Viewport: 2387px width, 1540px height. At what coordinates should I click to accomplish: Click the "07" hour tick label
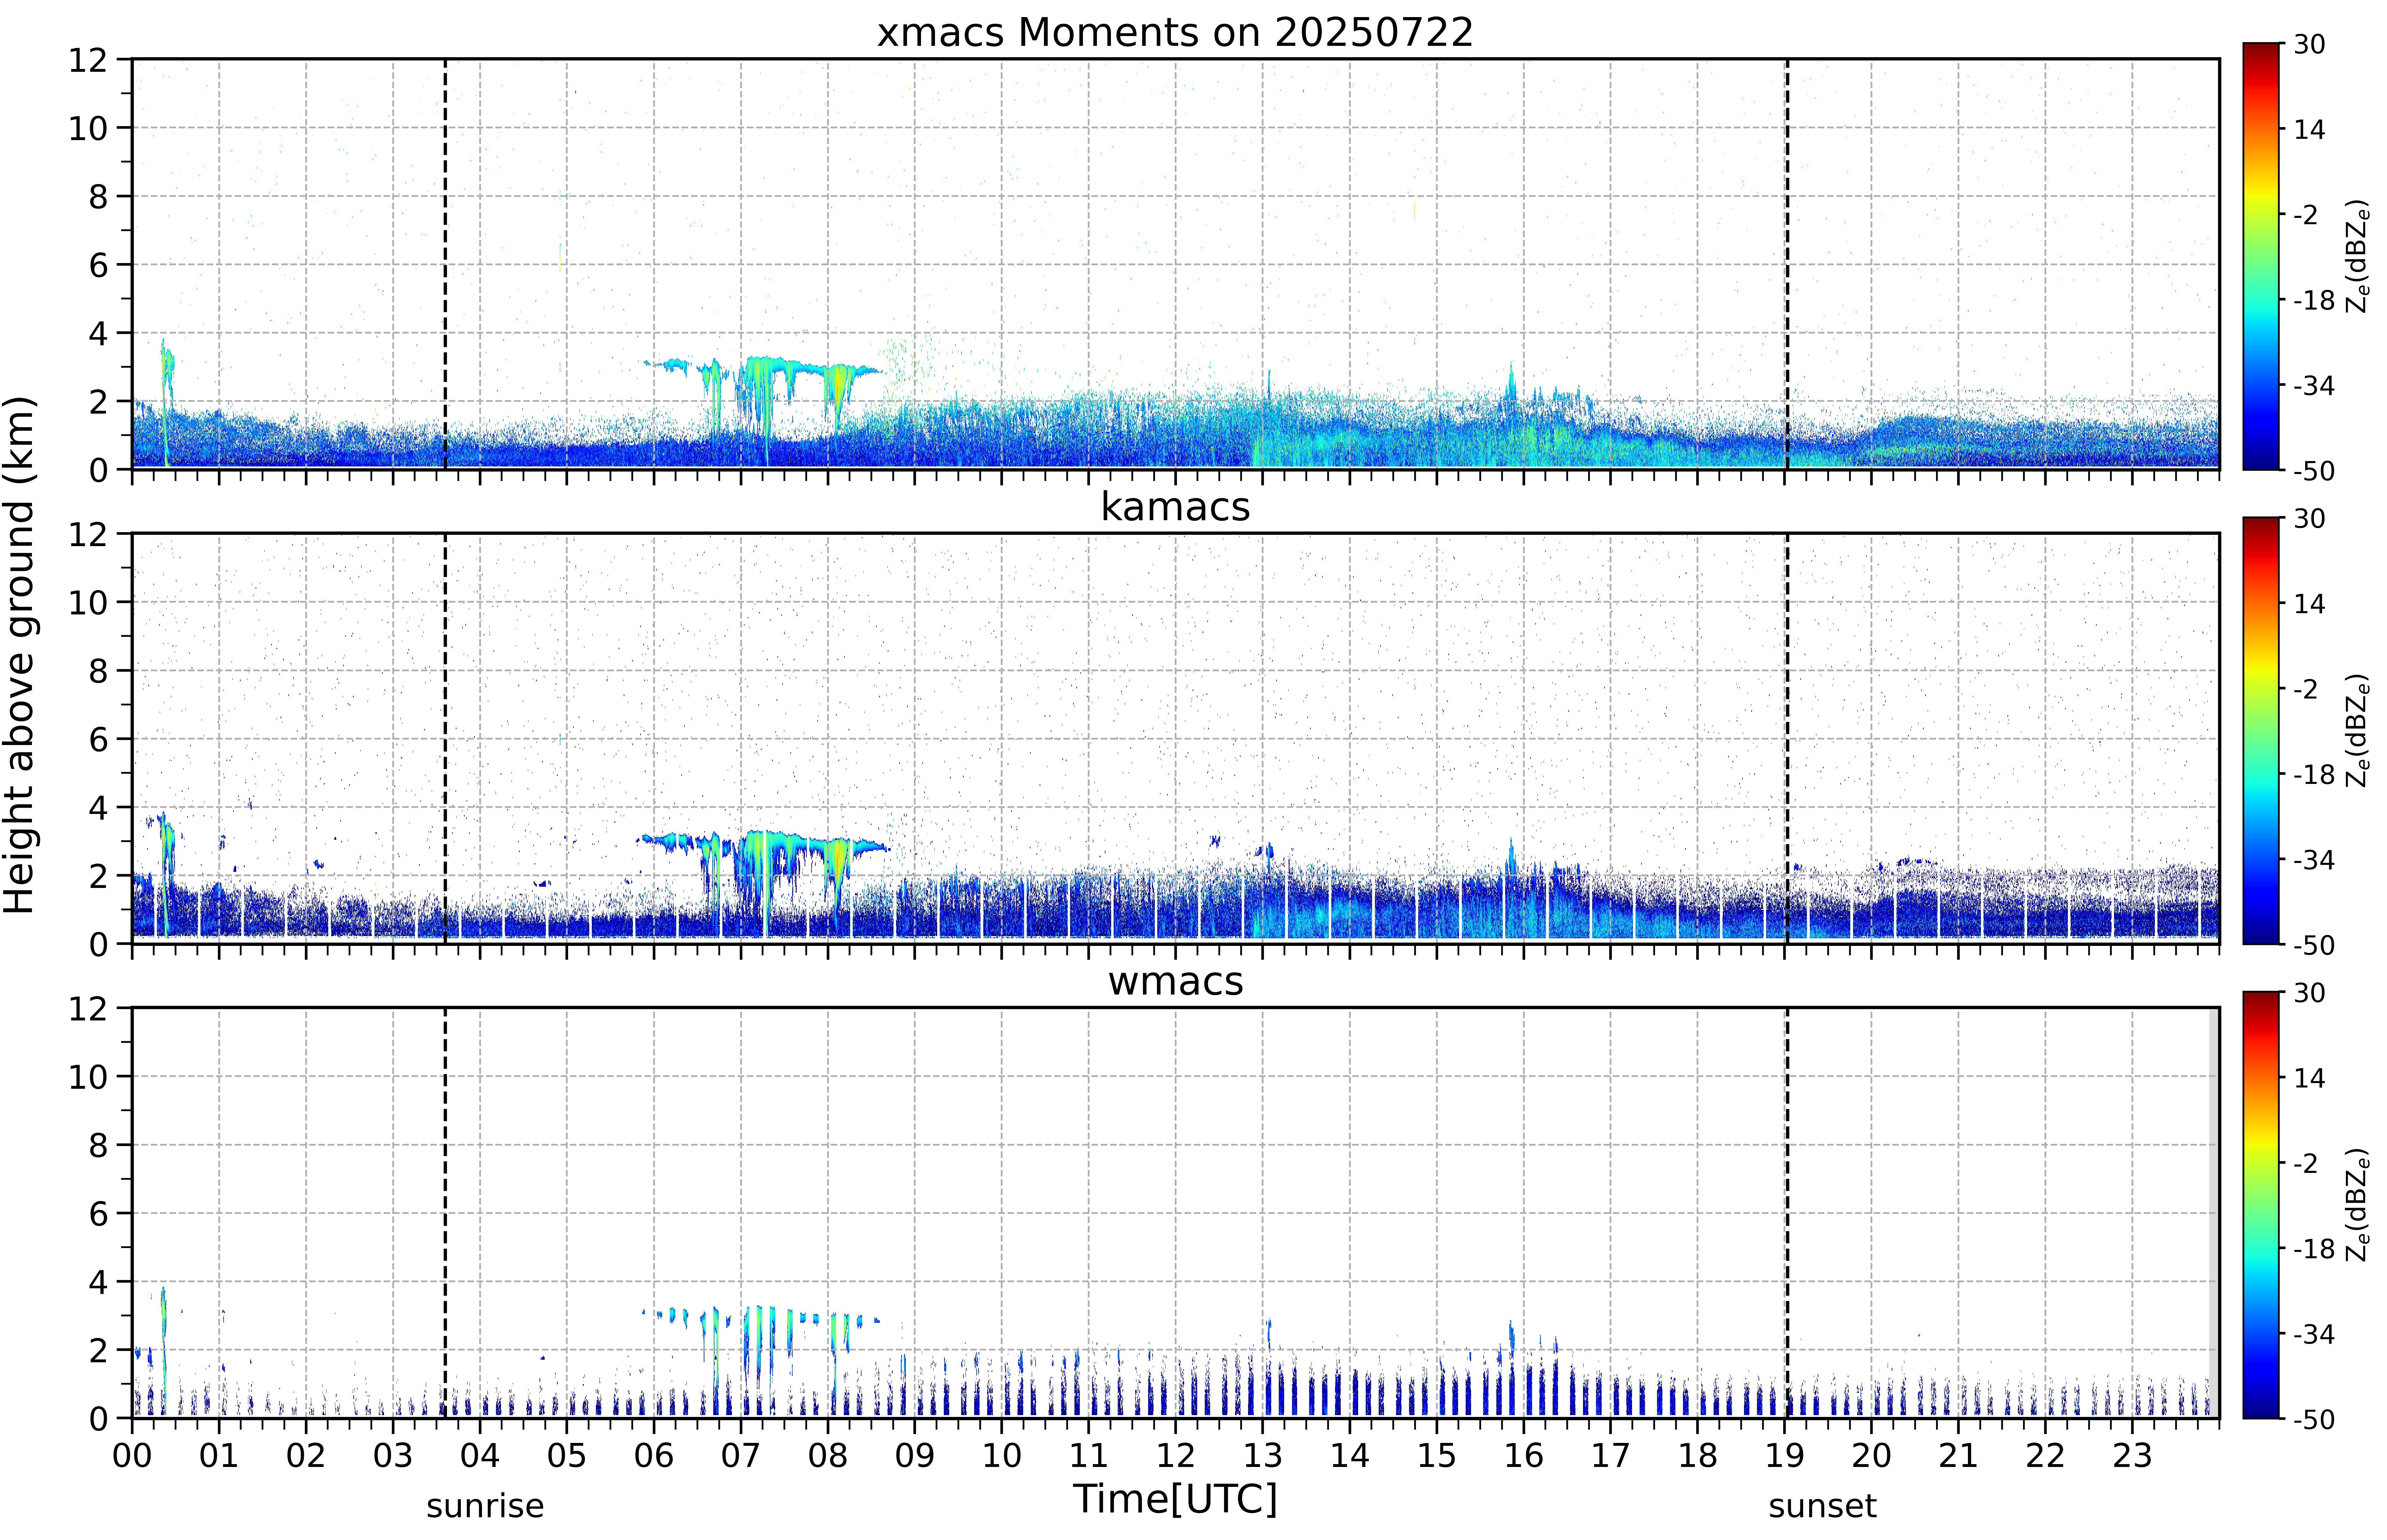coord(741,1456)
